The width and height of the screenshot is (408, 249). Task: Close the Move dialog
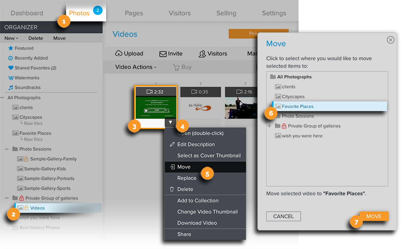tap(390, 40)
